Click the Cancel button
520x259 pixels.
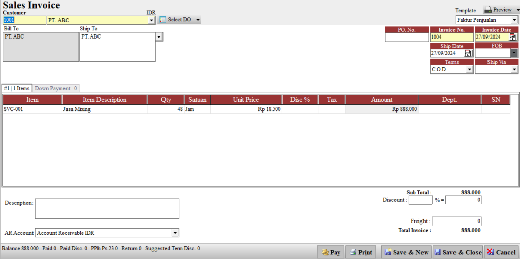coord(501,252)
